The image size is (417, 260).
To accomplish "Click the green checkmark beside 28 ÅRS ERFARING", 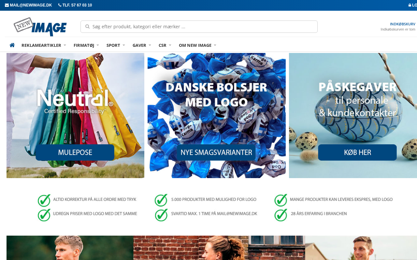I will coord(281,215).
